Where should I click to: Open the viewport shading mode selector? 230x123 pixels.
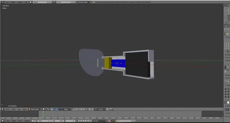44,109
